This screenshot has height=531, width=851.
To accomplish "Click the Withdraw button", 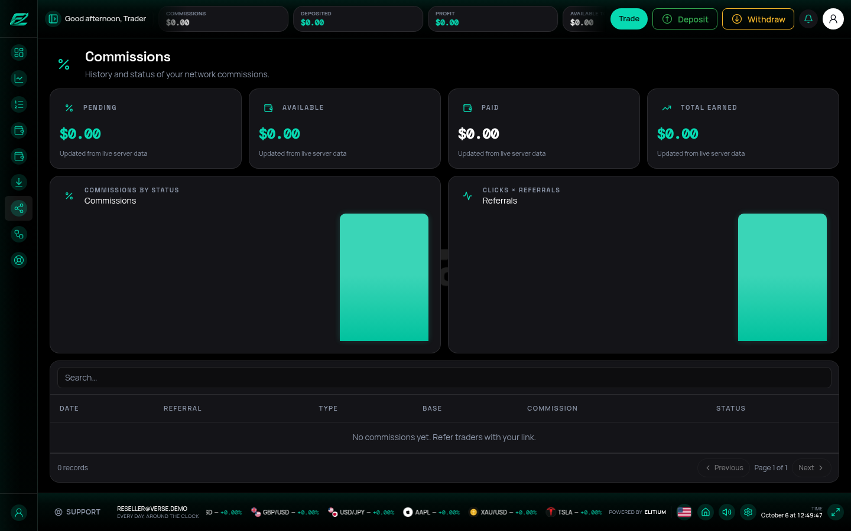I will coord(758,19).
